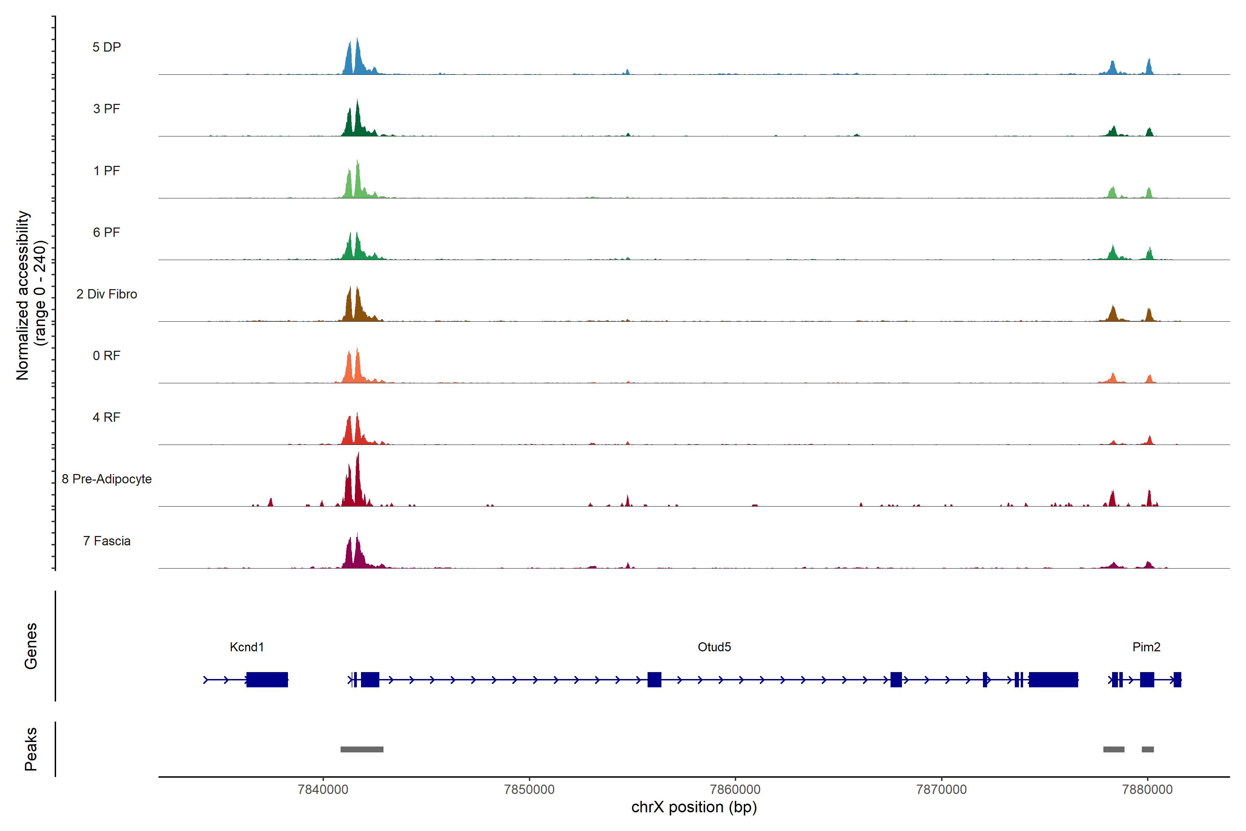
Task: Click the Peaks panel label
Action: (x=31, y=748)
